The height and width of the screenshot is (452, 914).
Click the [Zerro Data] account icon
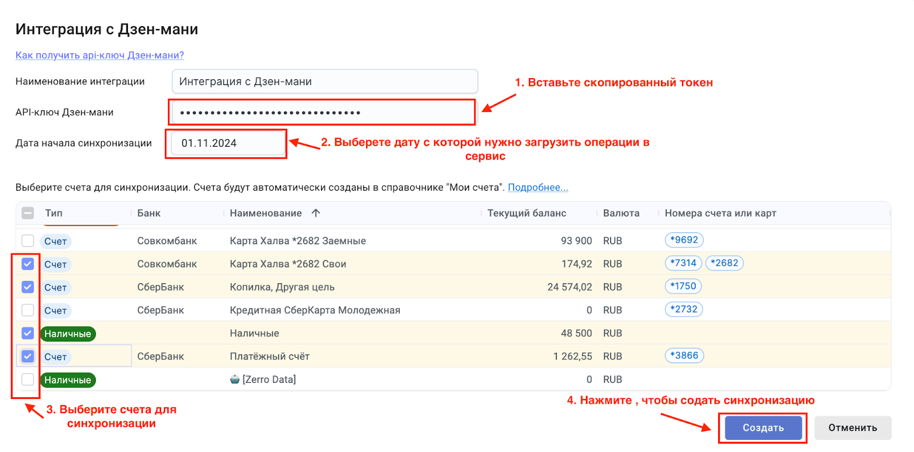click(235, 379)
